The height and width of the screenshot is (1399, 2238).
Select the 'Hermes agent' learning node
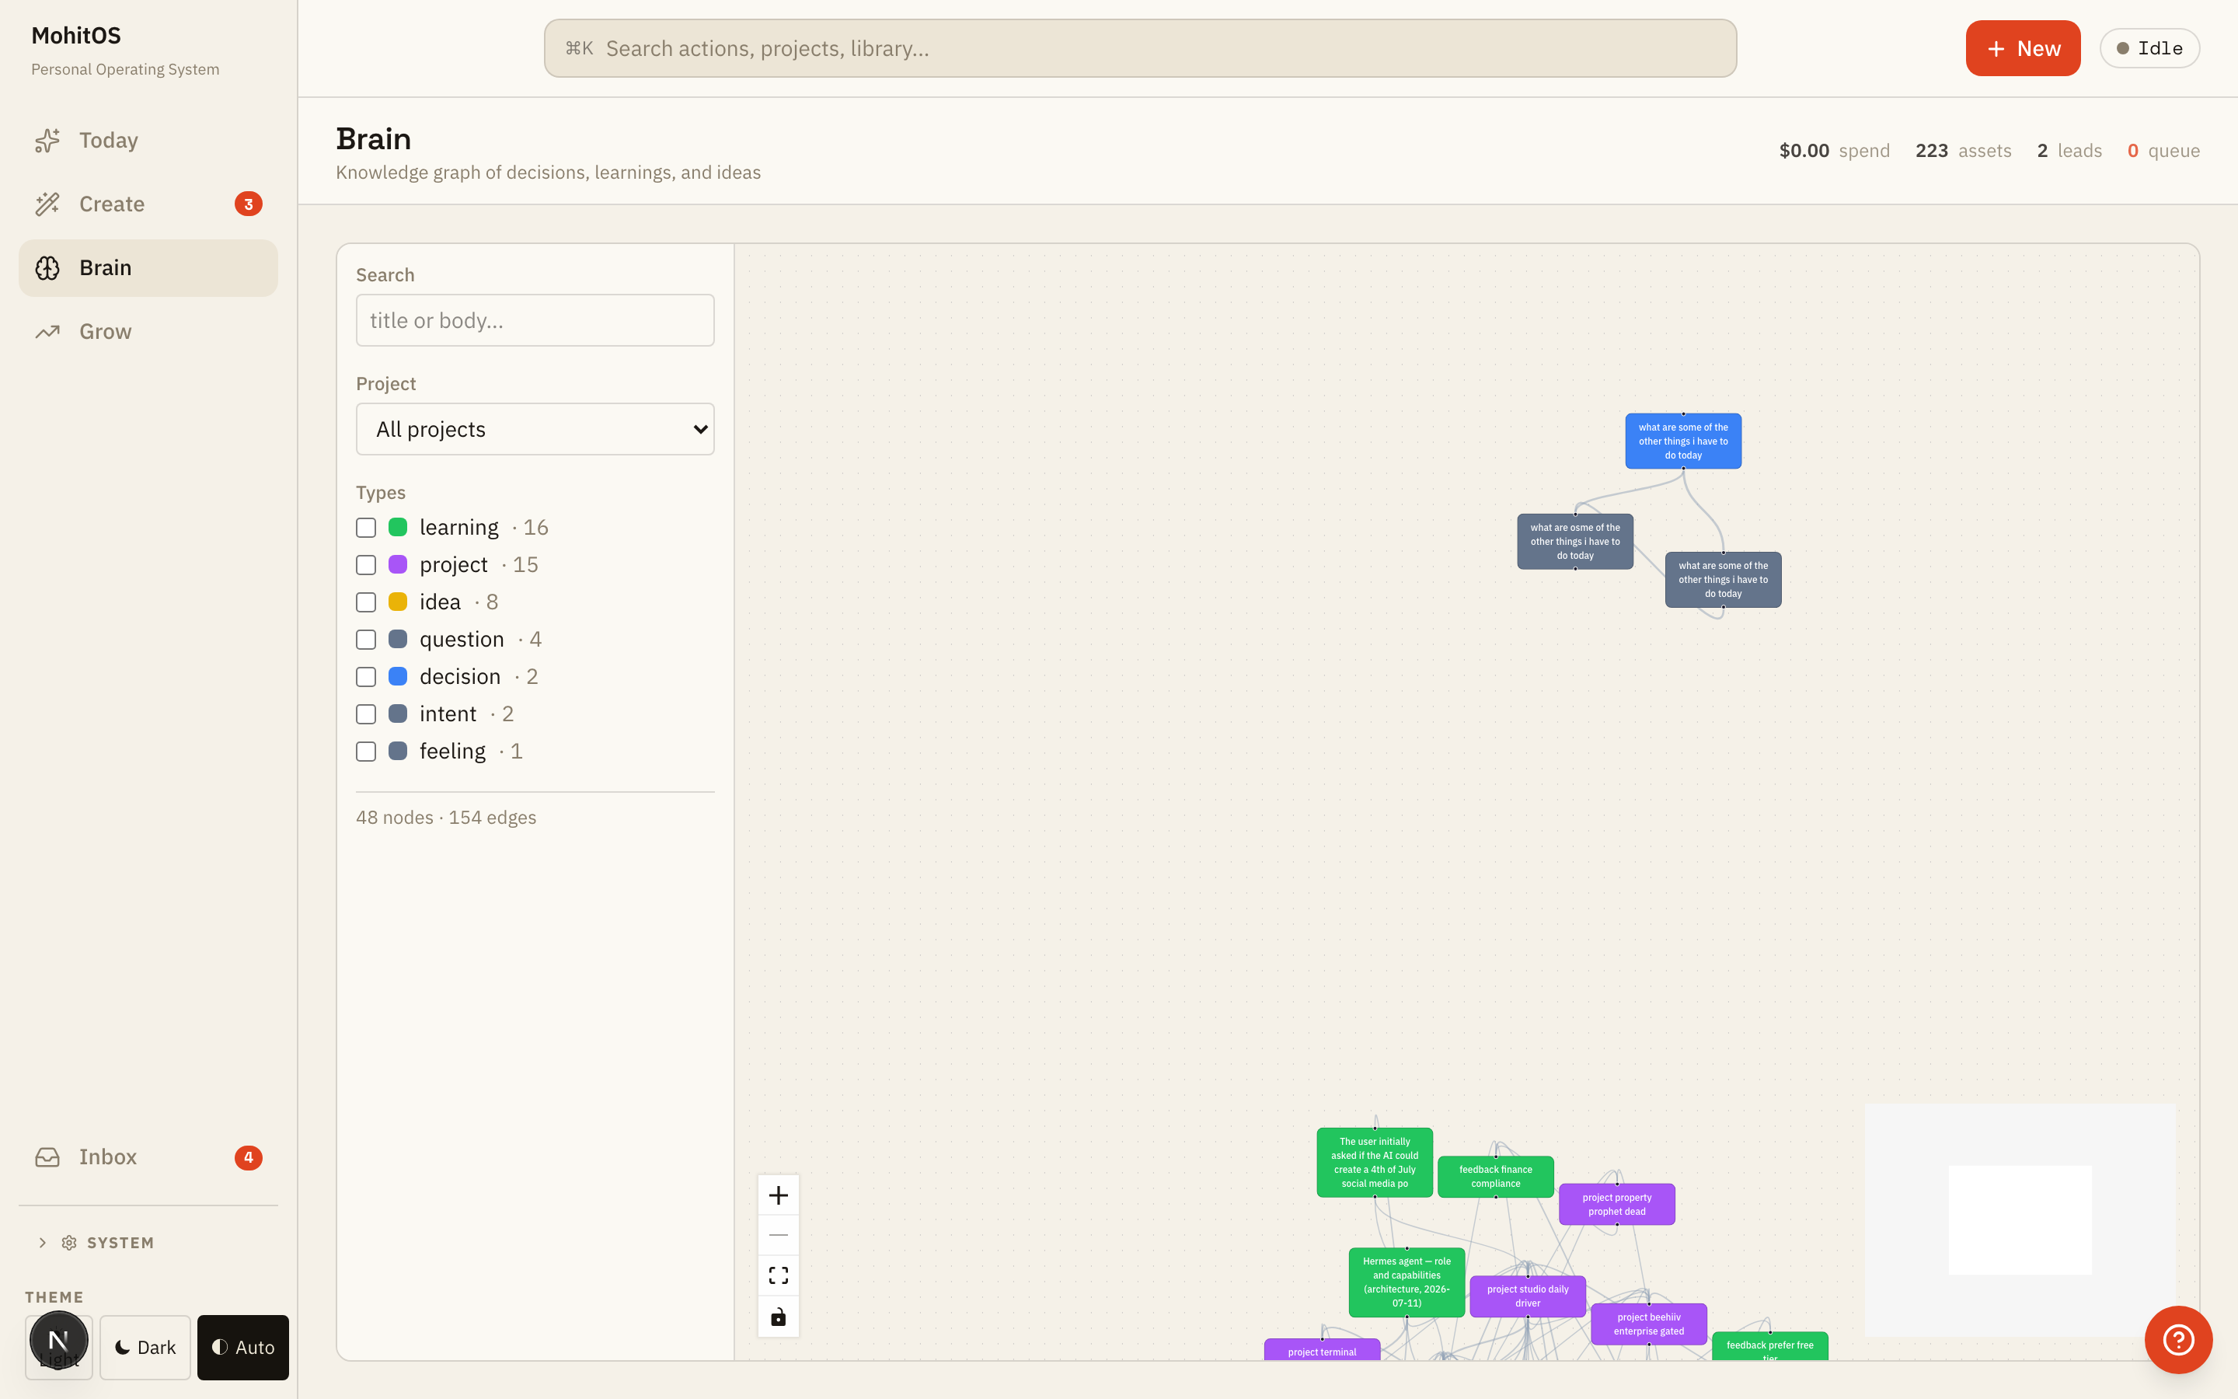click(1407, 1282)
